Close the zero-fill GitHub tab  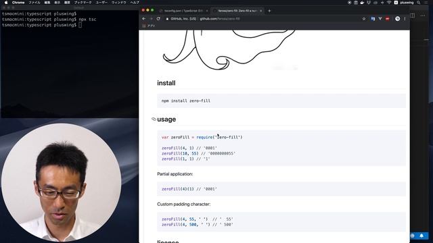click(261, 11)
